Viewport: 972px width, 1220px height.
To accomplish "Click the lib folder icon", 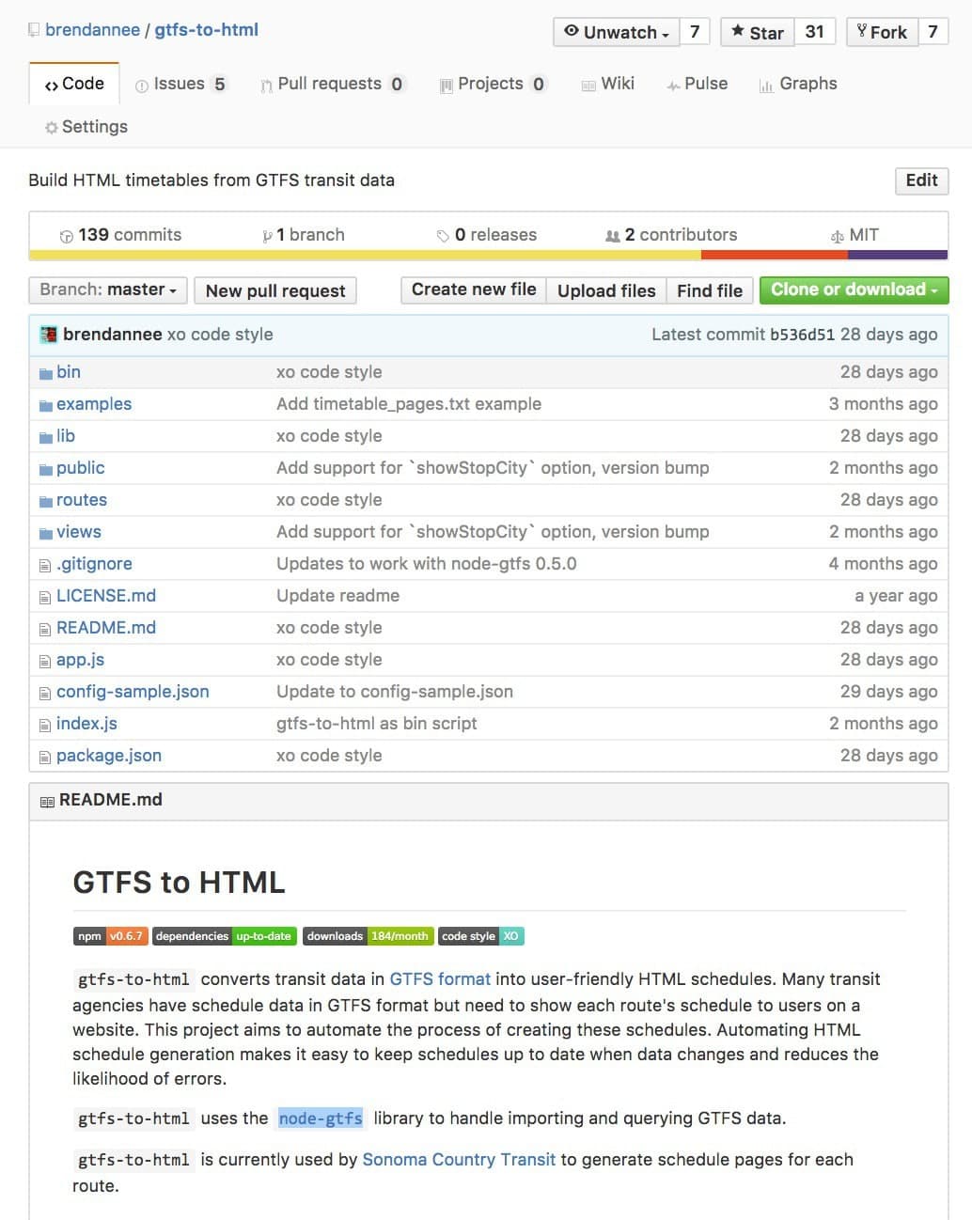I will point(46,437).
